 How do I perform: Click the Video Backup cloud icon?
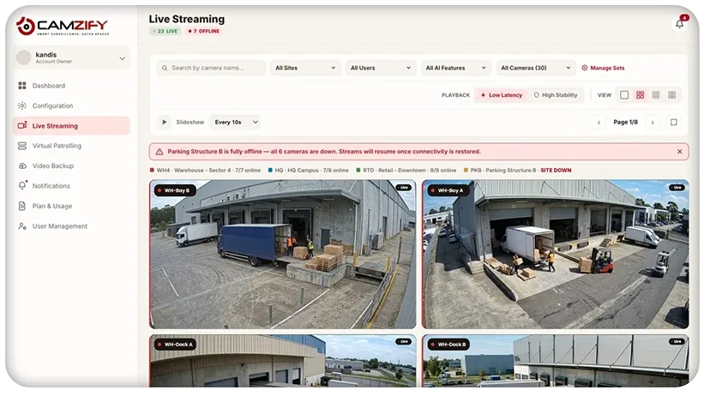pyautogui.click(x=22, y=165)
